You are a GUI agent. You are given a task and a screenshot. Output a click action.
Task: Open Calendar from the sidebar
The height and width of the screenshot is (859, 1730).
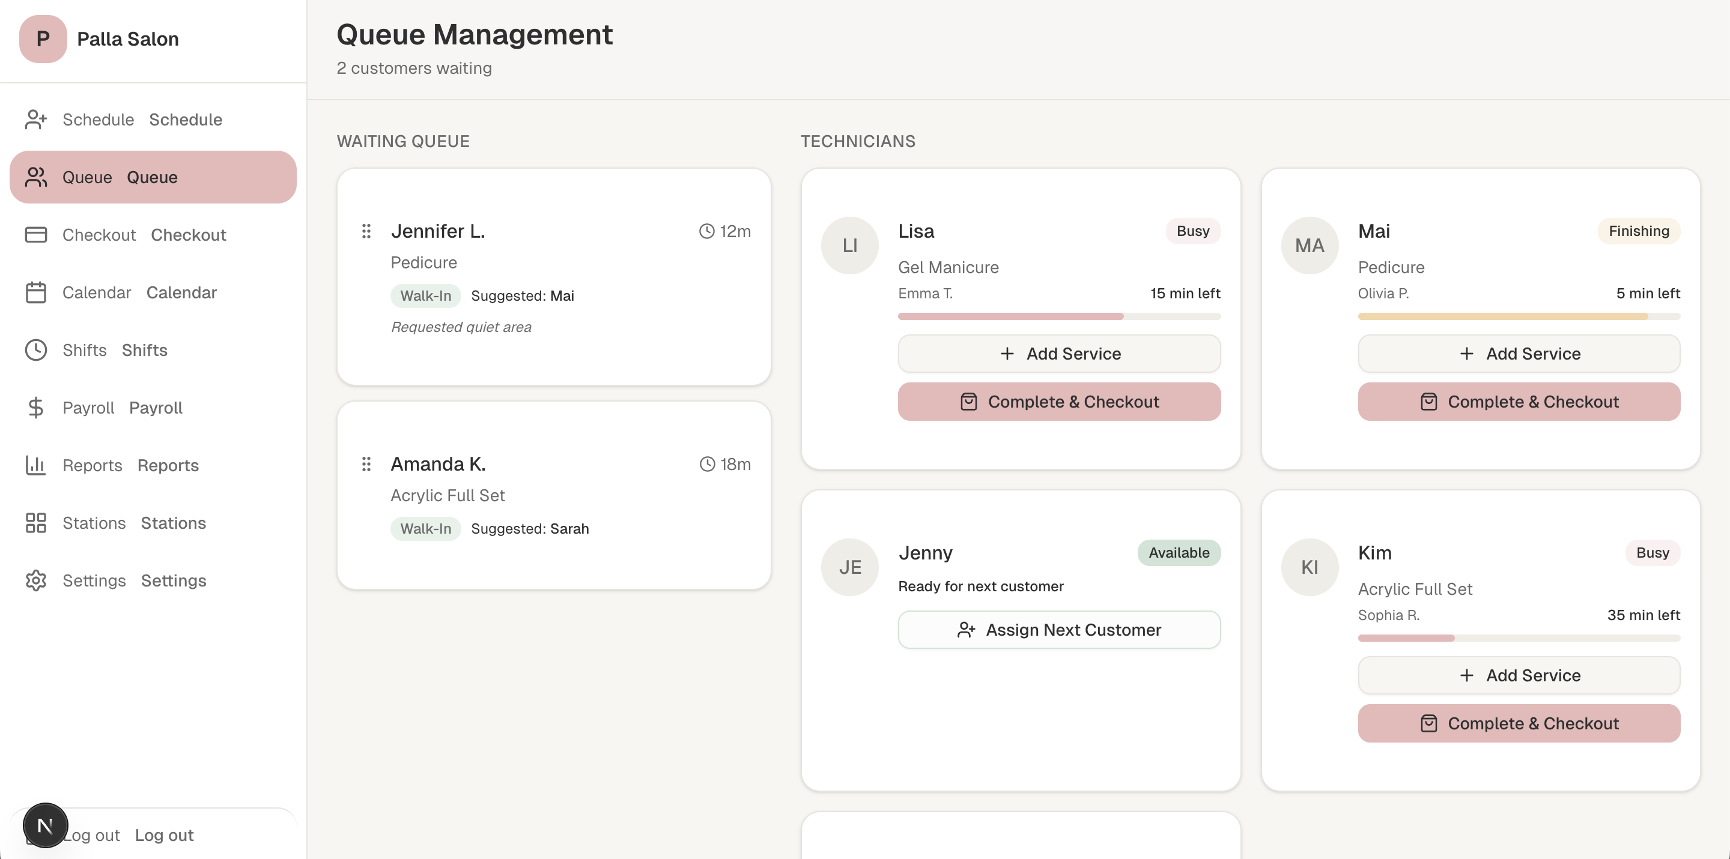click(x=153, y=292)
